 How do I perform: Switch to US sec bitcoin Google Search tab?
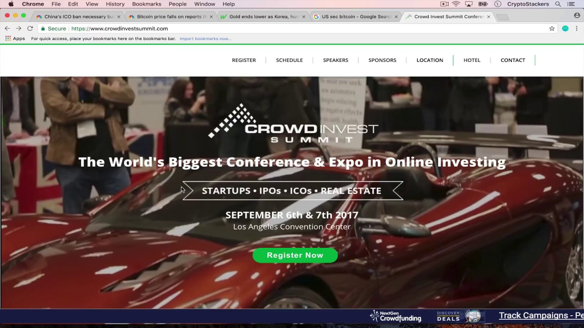coord(356,16)
